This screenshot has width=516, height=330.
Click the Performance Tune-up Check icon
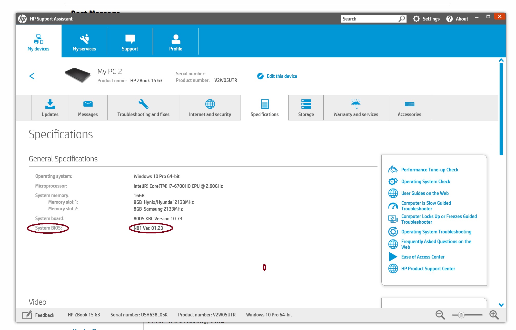[393, 169]
